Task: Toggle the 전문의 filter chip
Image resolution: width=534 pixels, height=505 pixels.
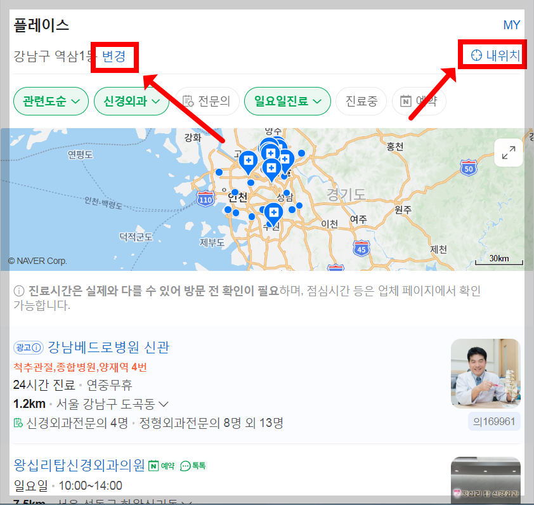Action: (x=207, y=102)
